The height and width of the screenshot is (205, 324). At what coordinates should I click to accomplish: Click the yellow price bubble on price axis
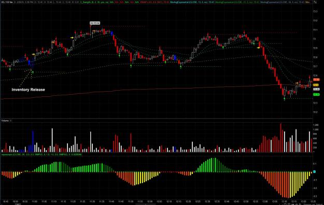(x=316, y=85)
